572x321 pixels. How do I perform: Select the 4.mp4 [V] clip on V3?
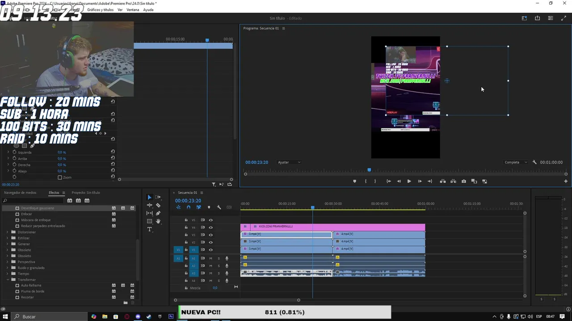[x=379, y=234]
